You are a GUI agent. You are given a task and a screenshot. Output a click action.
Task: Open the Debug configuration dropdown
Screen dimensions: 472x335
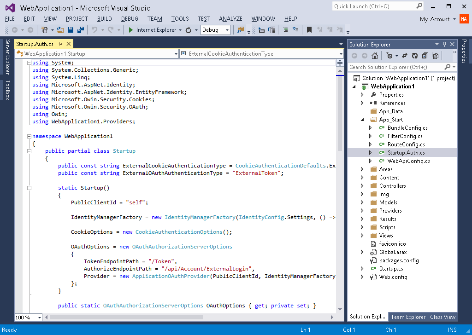point(227,30)
